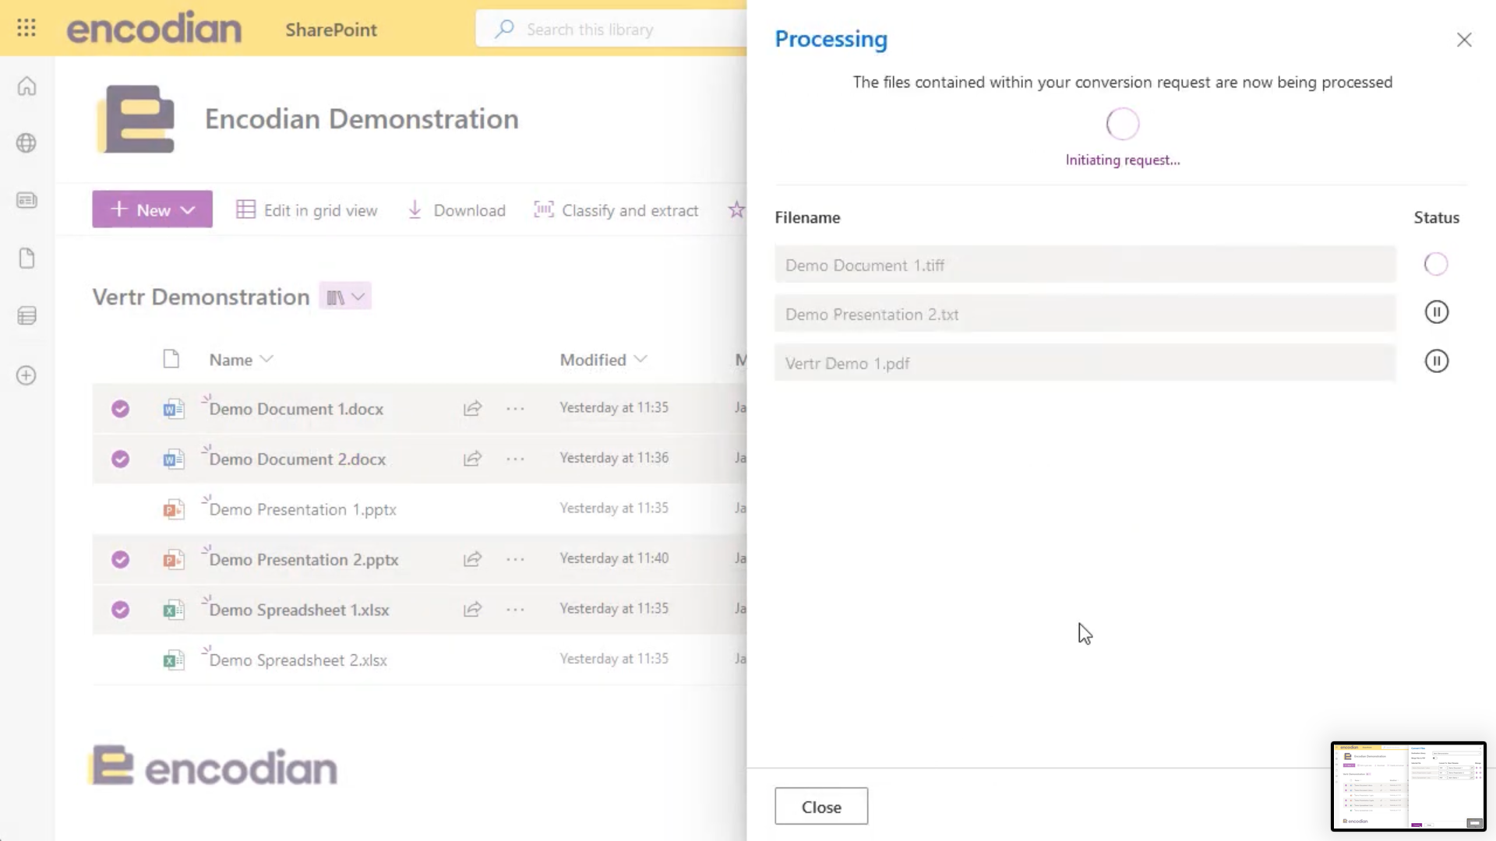This screenshot has width=1496, height=841.
Task: Click the PowerPoint icon of Demo Presentation 1.pptx
Action: [173, 509]
